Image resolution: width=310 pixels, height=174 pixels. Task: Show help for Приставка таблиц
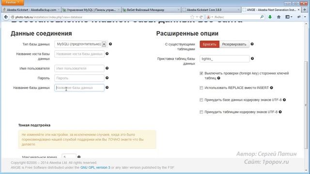[x=252, y=58]
